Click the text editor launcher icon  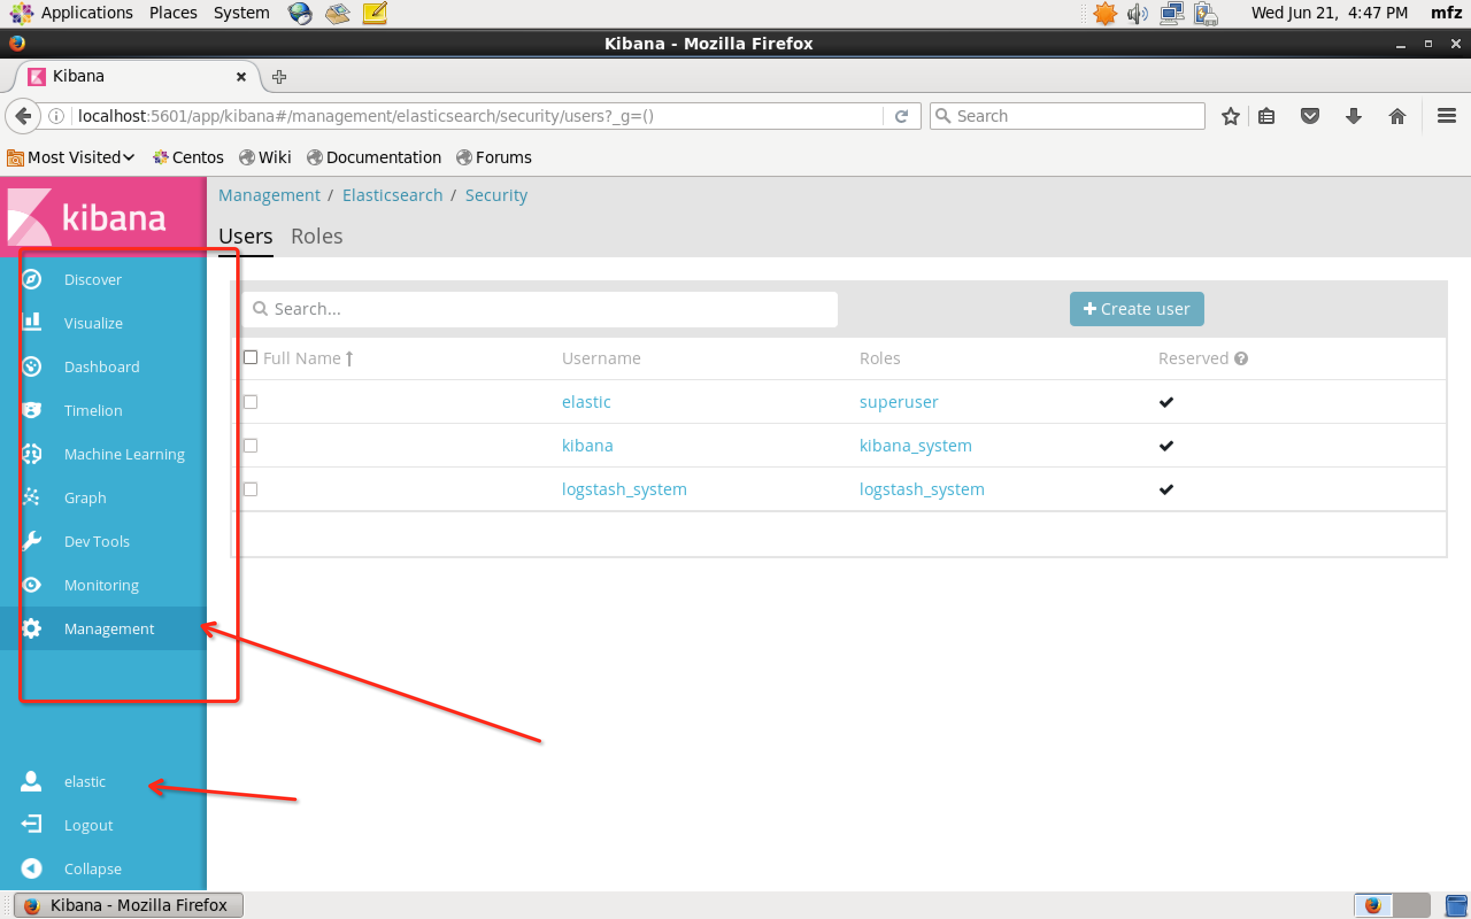375,13
